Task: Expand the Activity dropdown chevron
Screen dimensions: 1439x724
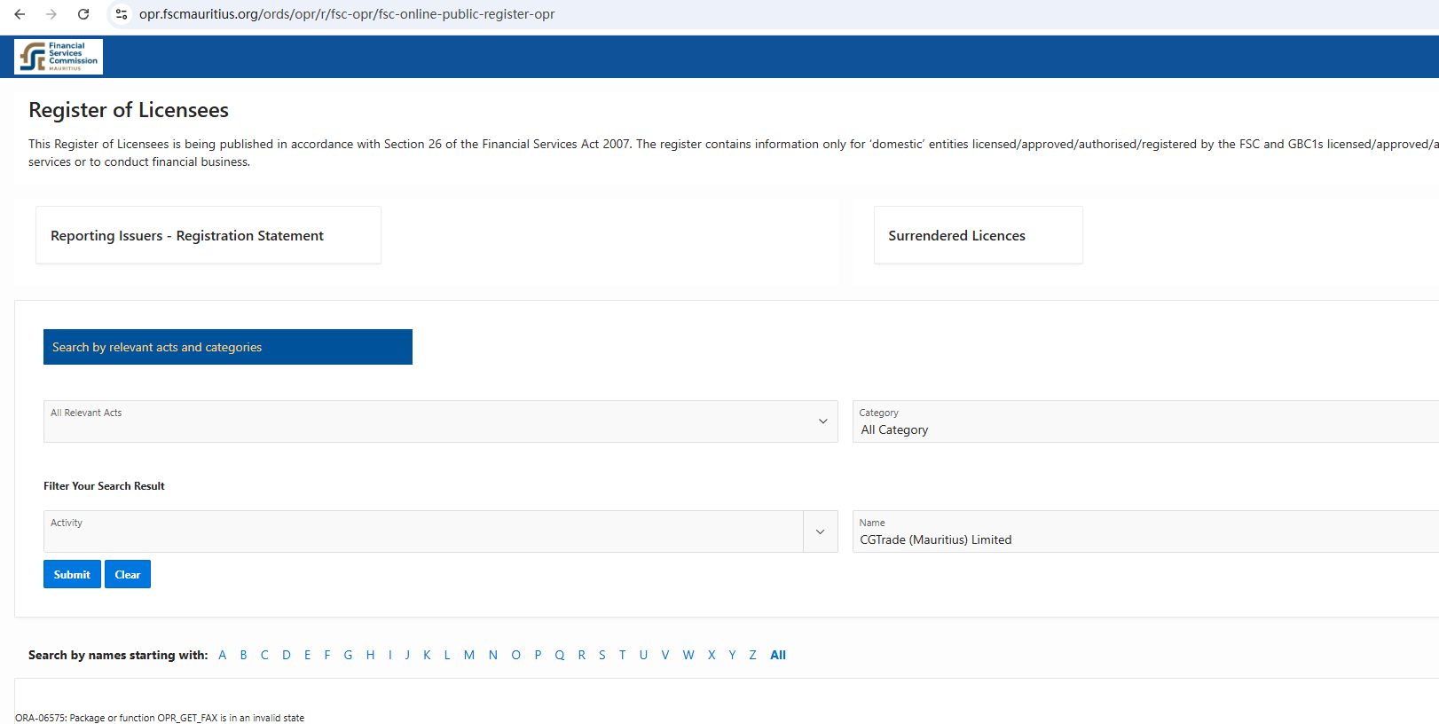Action: (x=821, y=531)
